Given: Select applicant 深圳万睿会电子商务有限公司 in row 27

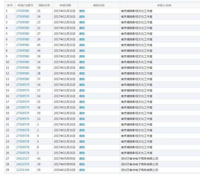Looking at the screenshot, I should pos(140,158).
